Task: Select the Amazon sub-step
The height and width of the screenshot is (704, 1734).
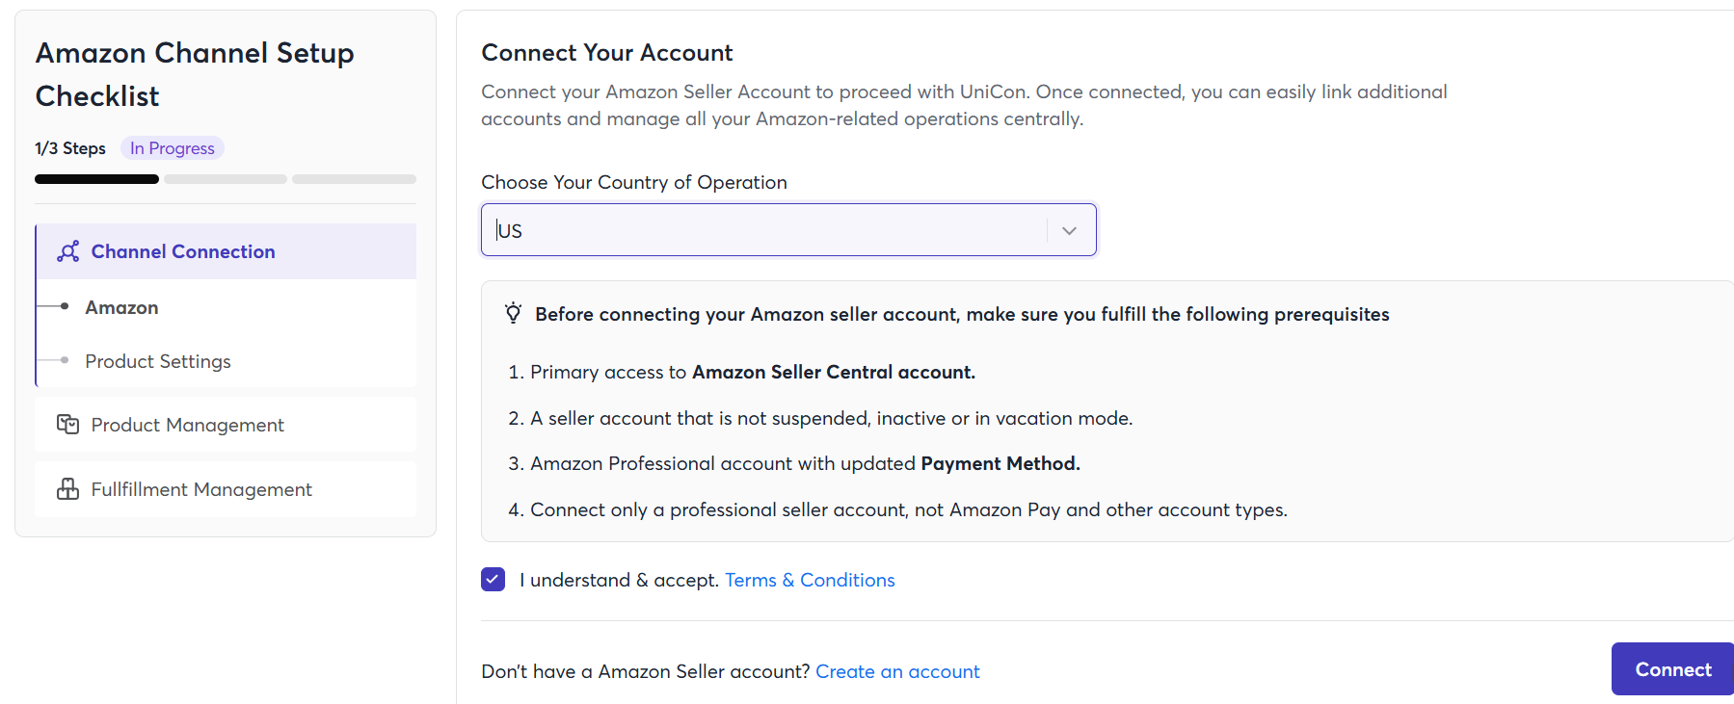Action: 121,307
